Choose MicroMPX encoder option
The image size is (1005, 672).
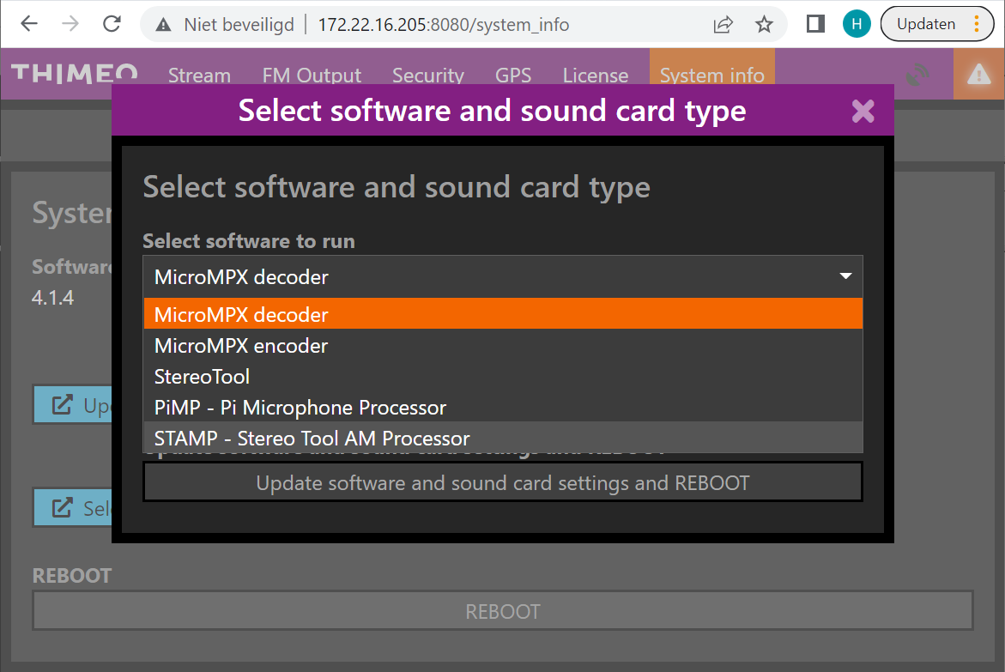(503, 345)
